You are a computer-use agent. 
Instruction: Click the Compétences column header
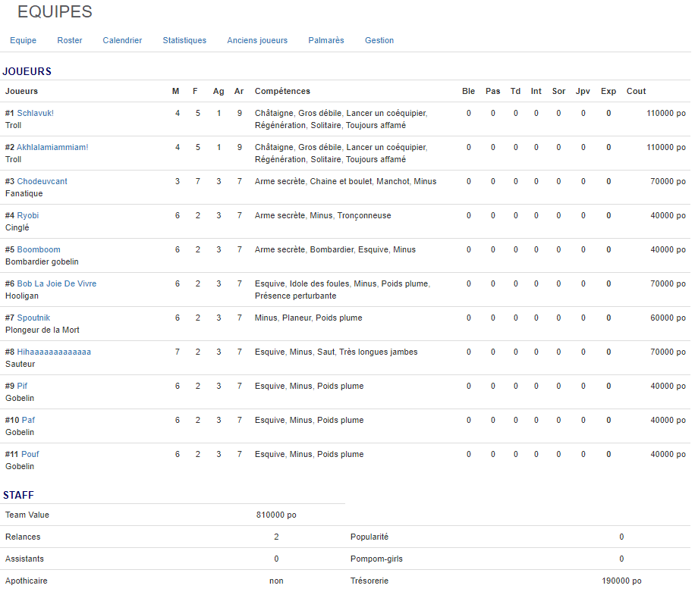(282, 91)
